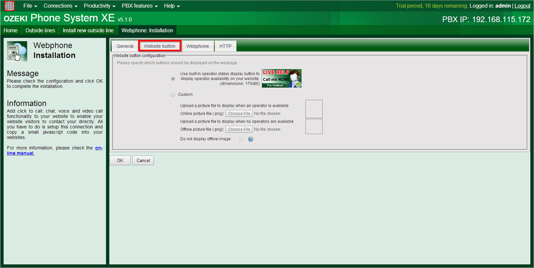Choose a file for Online picture
Screen dimensions: 534x268
pyautogui.click(x=239, y=113)
